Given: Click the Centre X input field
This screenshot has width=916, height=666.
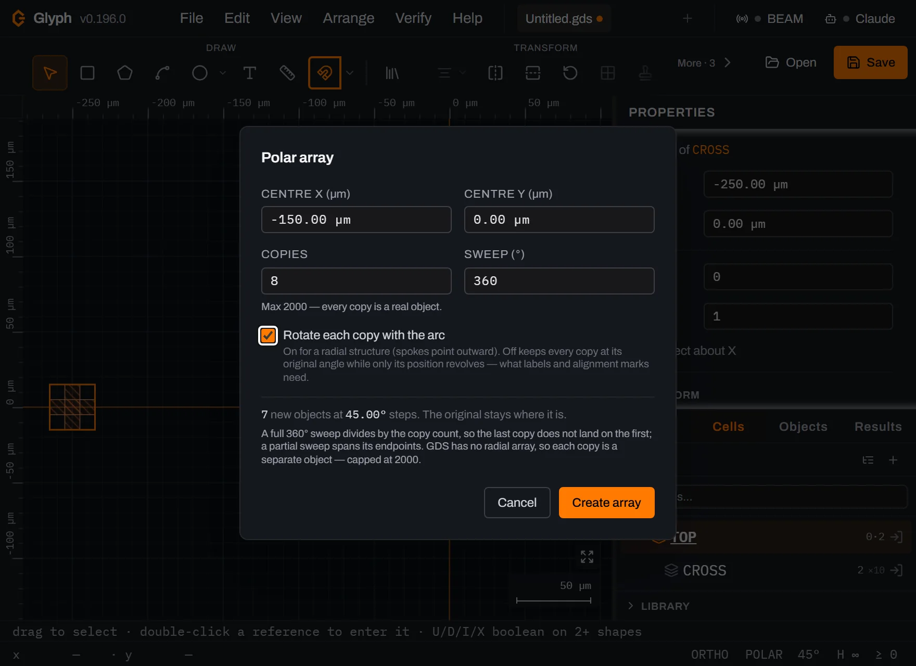Looking at the screenshot, I should (x=357, y=220).
